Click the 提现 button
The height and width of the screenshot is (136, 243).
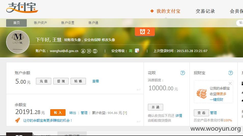click(x=61, y=81)
